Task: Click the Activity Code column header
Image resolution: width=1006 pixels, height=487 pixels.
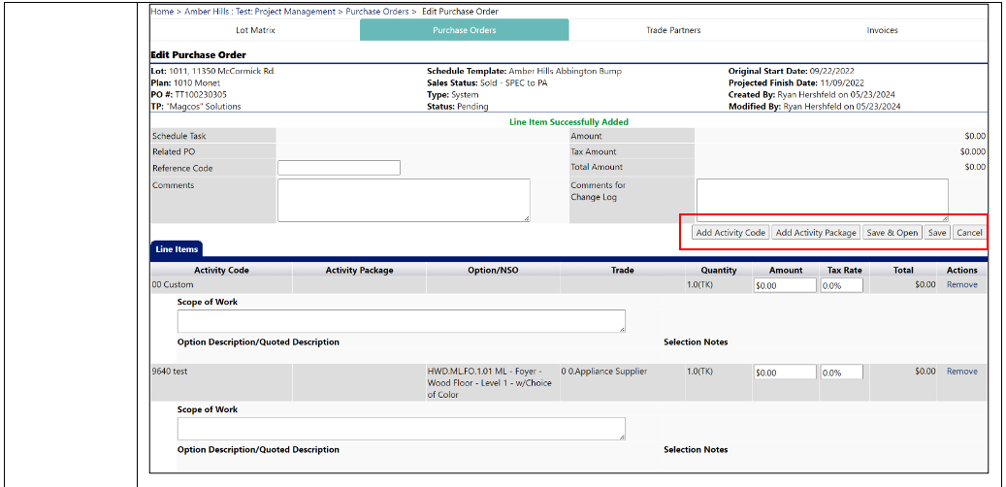Action: pyautogui.click(x=221, y=270)
